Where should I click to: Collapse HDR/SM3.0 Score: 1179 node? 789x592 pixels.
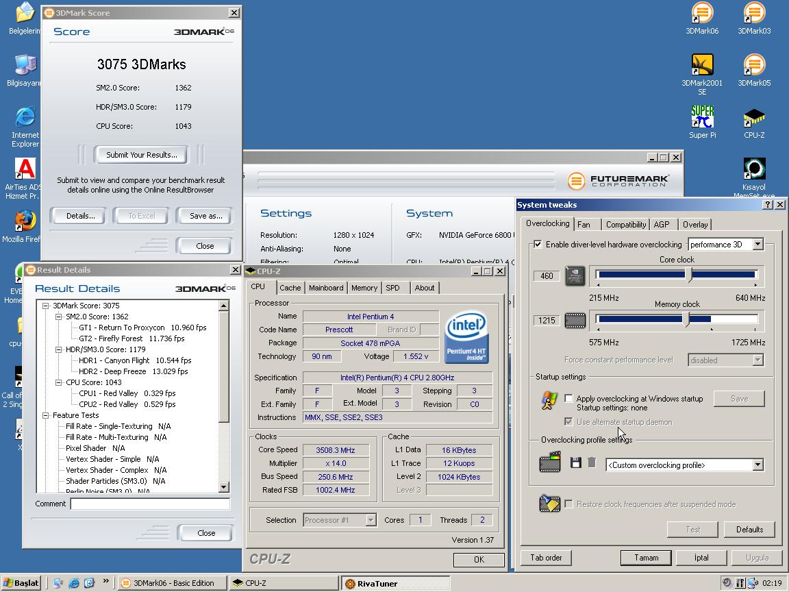[58, 349]
